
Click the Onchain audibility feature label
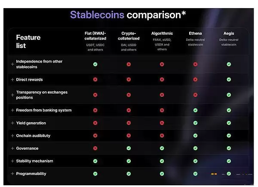click(33, 136)
